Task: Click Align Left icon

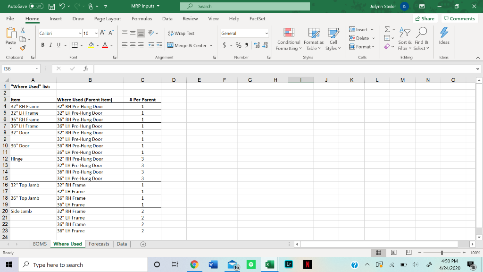Action: tap(125, 45)
